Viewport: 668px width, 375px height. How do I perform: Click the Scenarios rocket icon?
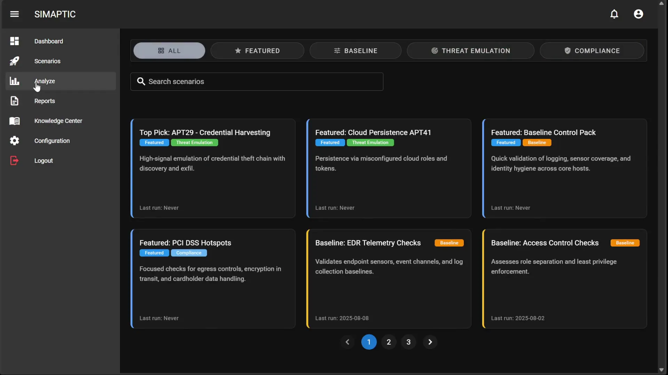point(14,61)
